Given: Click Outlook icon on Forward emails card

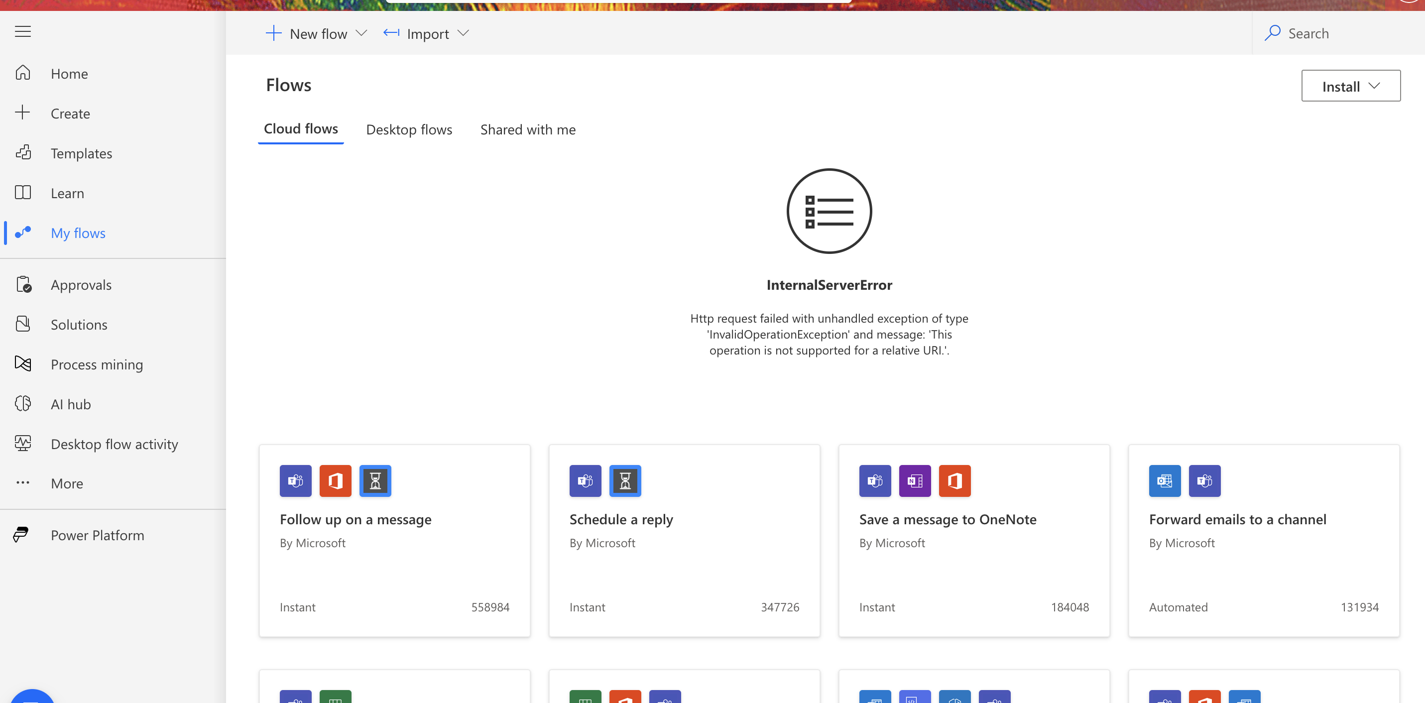Looking at the screenshot, I should (1165, 480).
